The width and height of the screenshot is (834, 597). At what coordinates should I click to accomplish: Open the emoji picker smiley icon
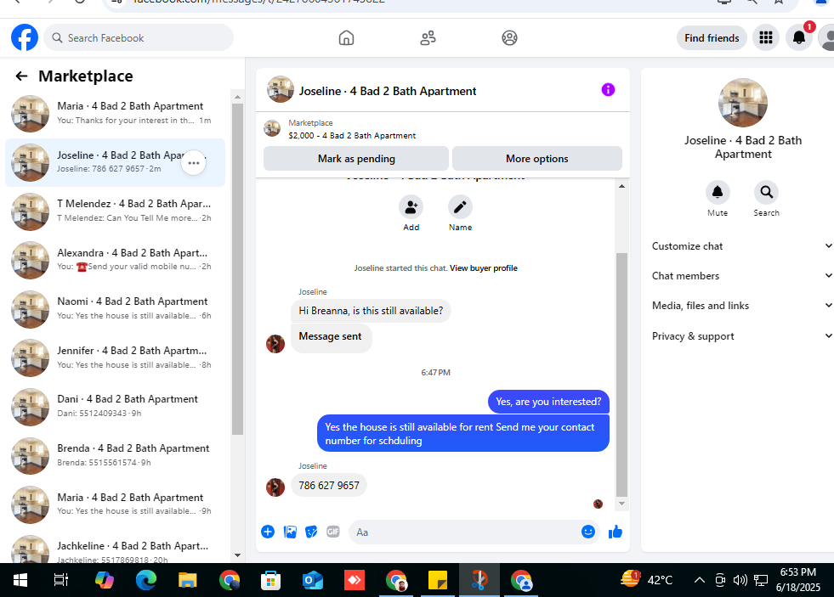click(587, 532)
